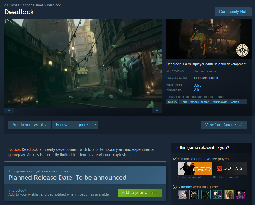Open View Your Queue
255x205 pixels.
point(224,125)
